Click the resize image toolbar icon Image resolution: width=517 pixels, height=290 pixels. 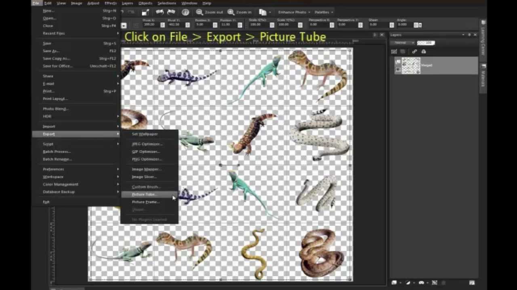click(145, 12)
